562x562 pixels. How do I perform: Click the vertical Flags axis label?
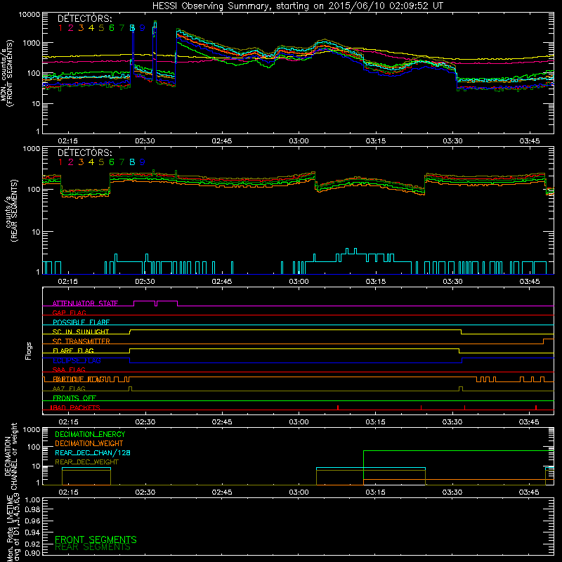click(x=28, y=351)
